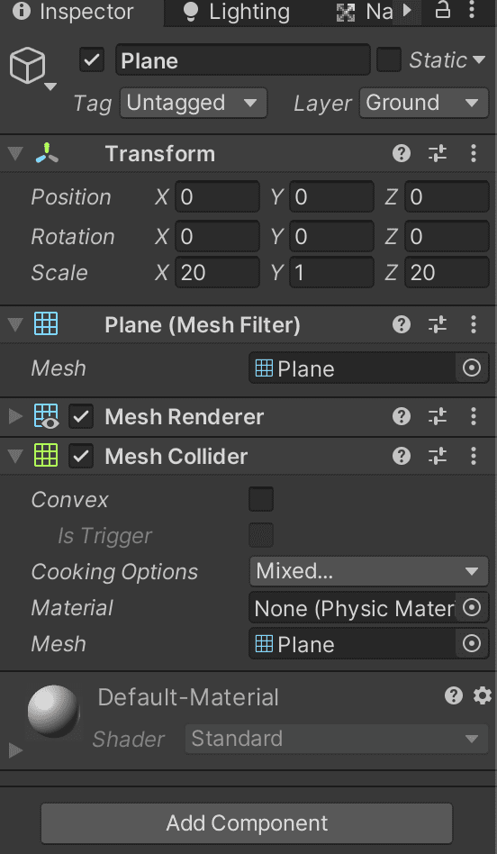Enable the Static checkbox
The height and width of the screenshot is (854, 497).
[x=389, y=60]
